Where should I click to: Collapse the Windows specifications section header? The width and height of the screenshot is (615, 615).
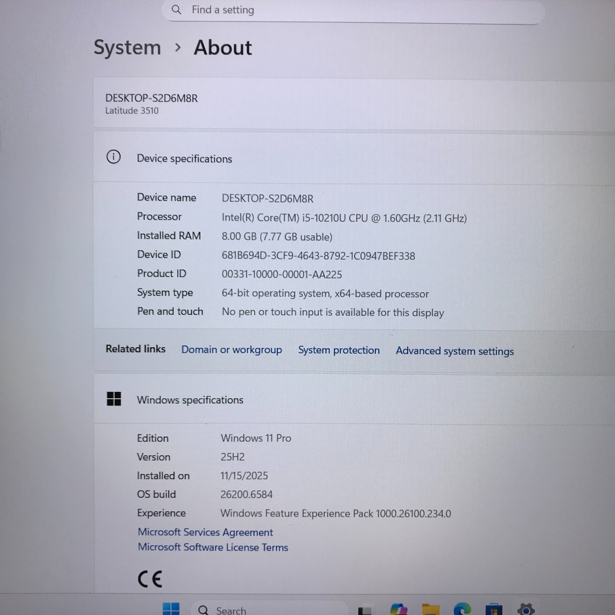(354, 400)
